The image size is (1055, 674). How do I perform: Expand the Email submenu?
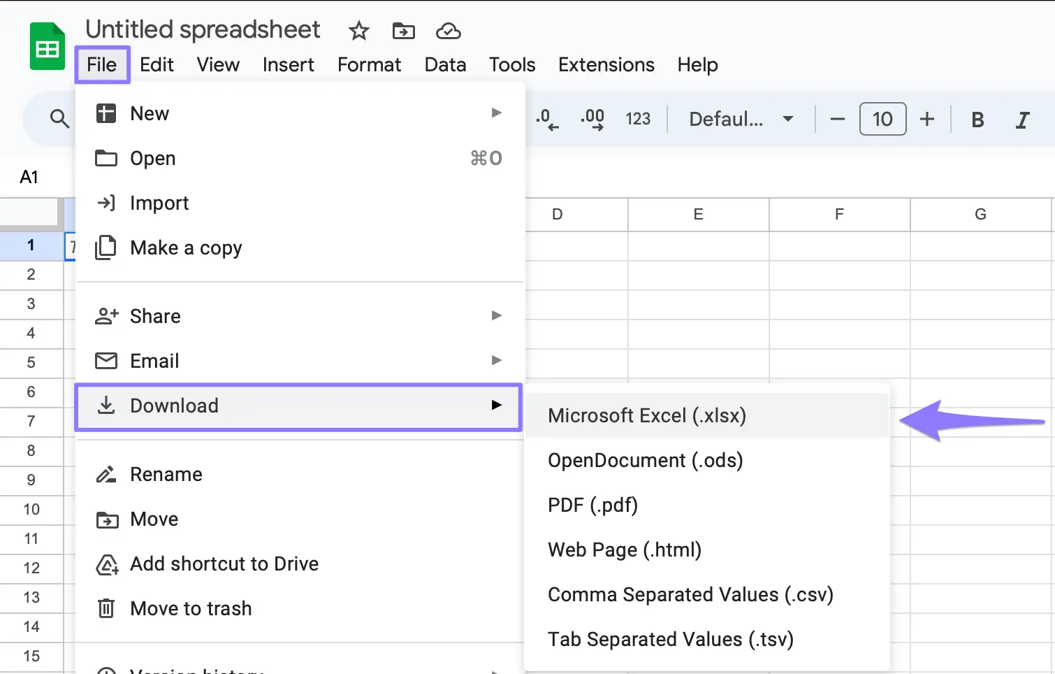(x=300, y=361)
